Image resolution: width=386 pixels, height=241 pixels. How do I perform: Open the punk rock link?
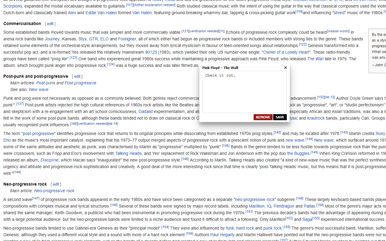click(x=273, y=228)
